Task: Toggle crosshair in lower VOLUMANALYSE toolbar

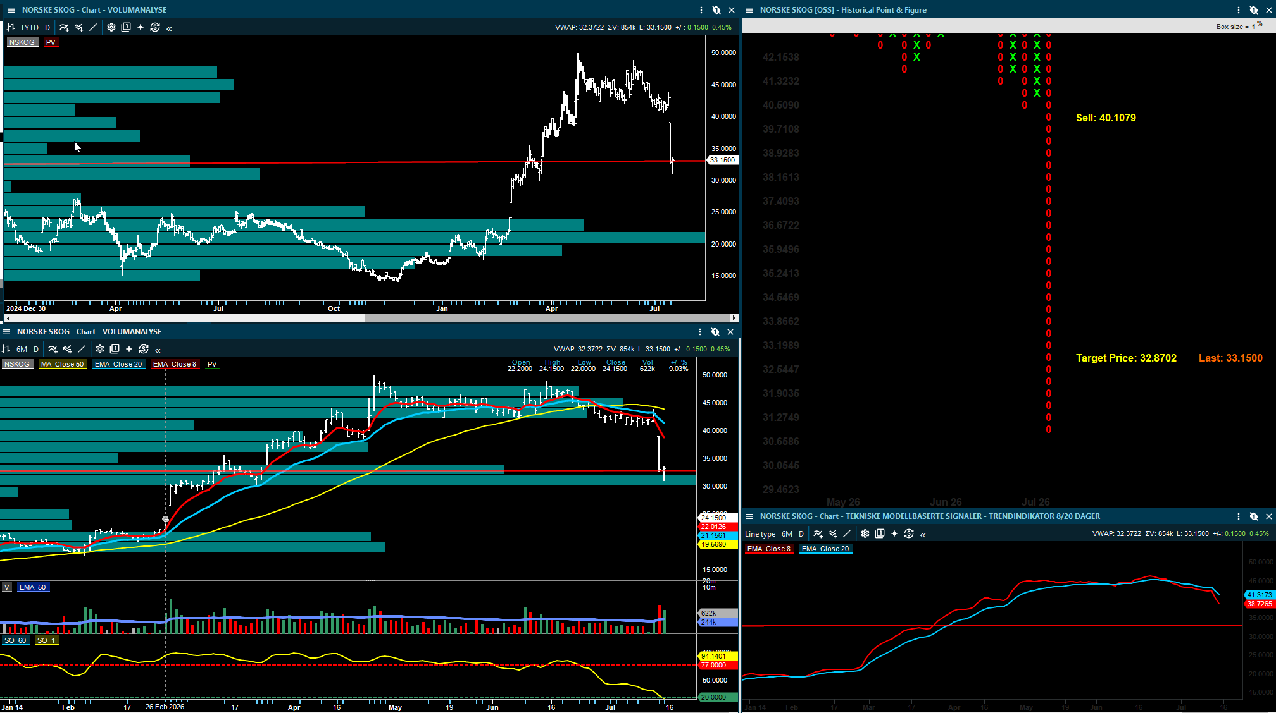Action: pyautogui.click(x=129, y=349)
